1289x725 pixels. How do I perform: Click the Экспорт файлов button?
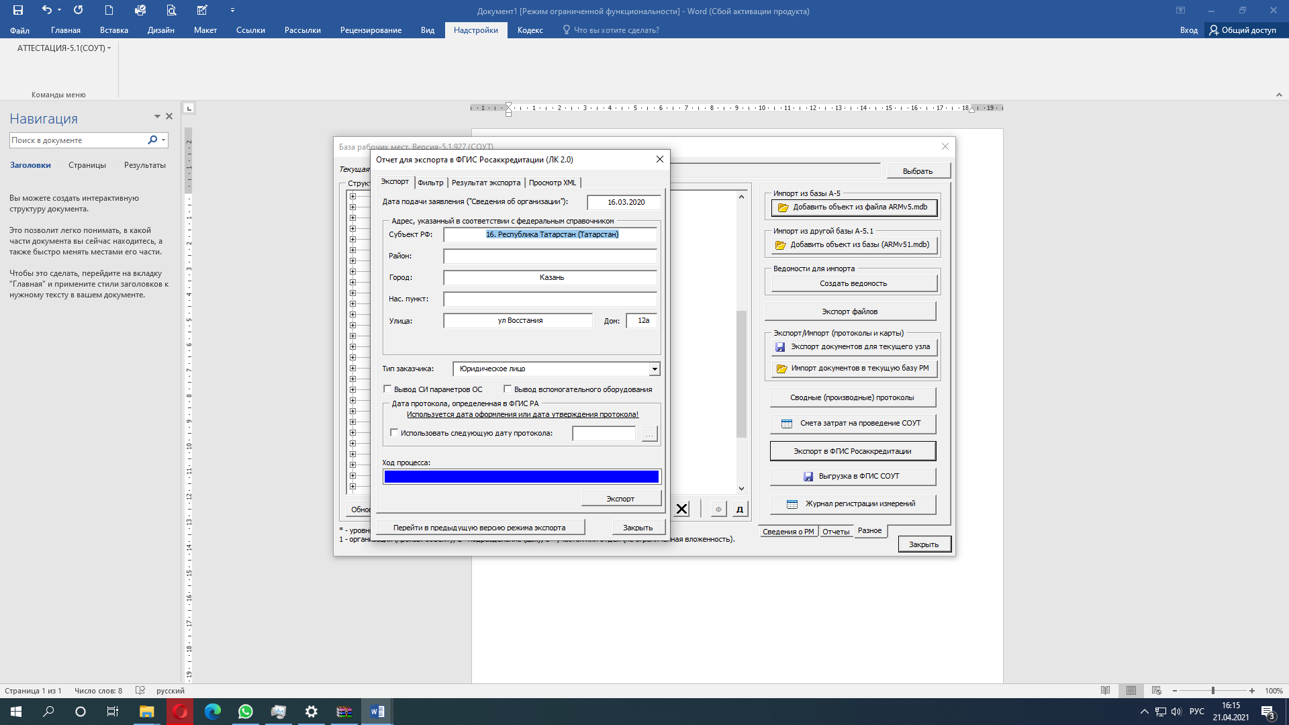[x=850, y=311]
